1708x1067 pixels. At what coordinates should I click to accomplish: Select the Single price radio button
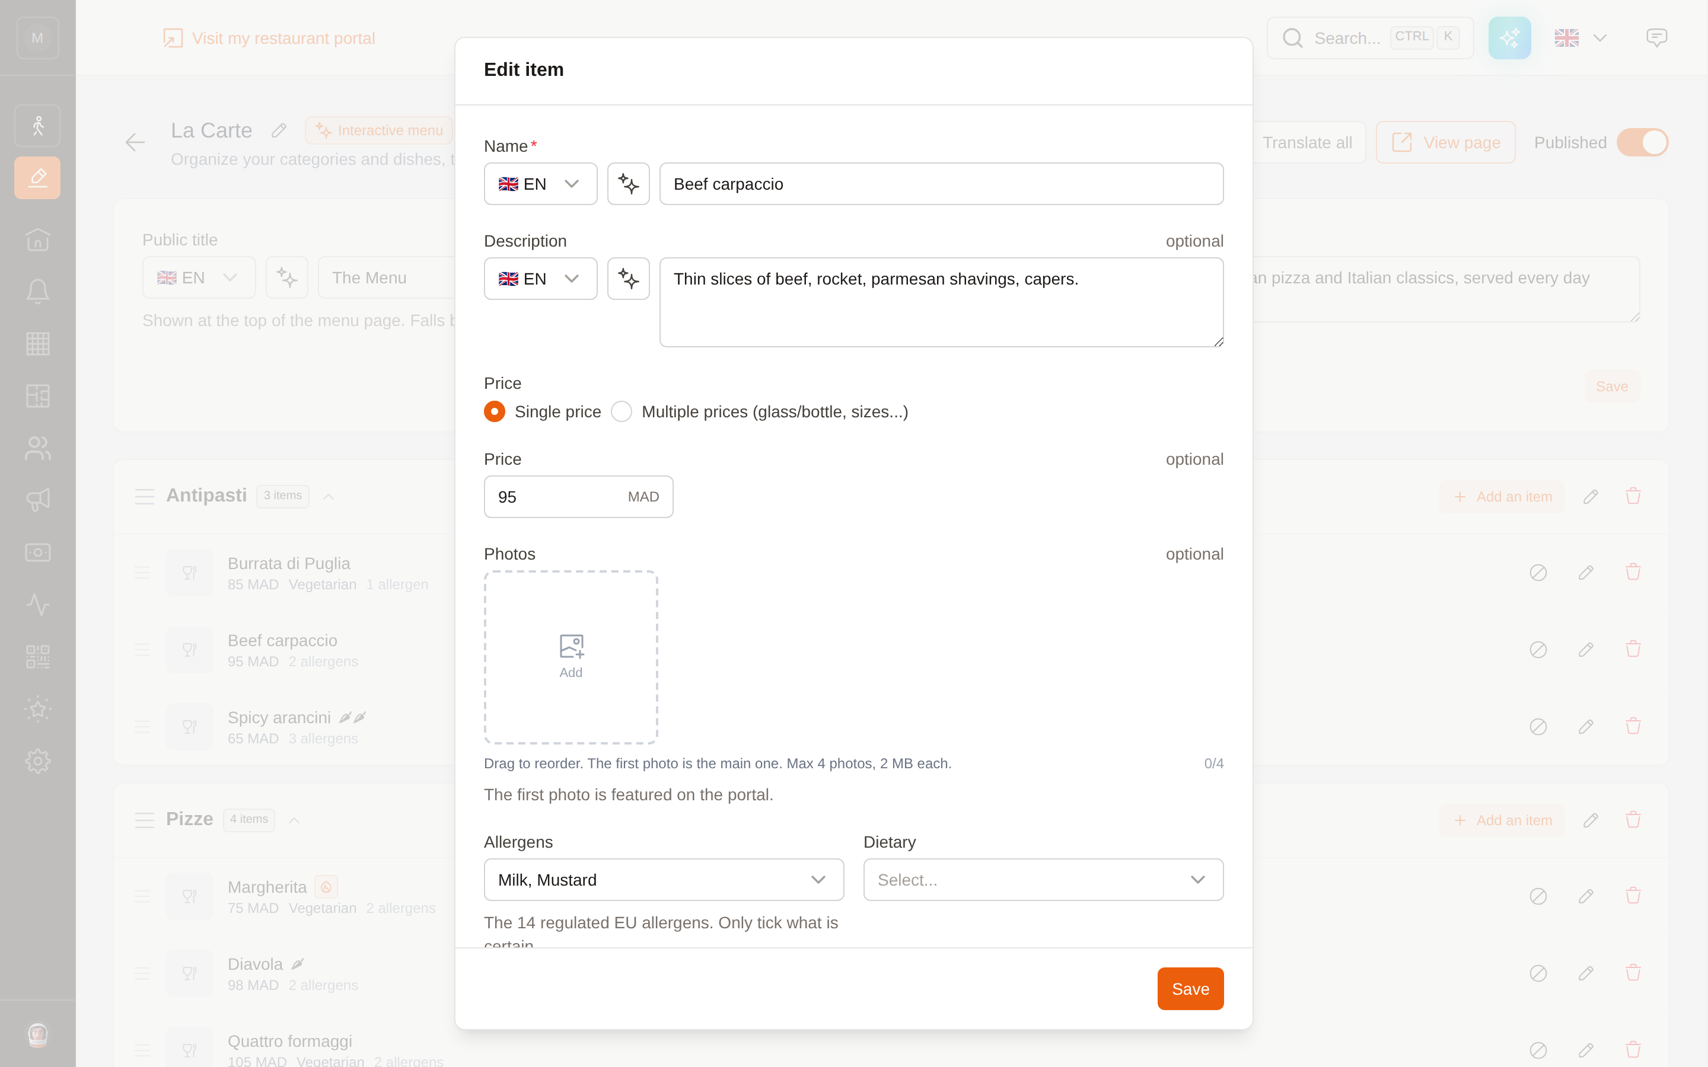coord(494,411)
